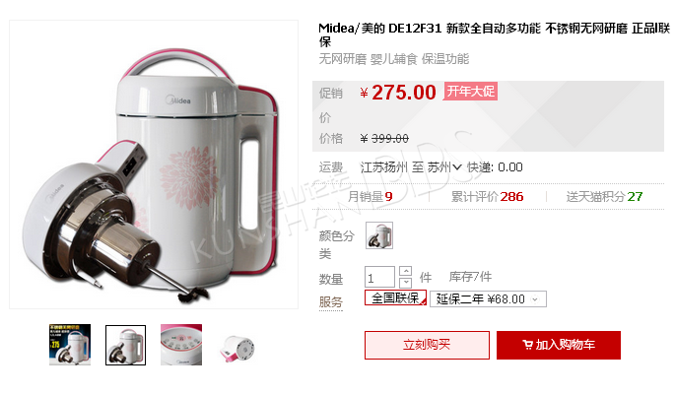This screenshot has height=395, width=675.
Task: Click the 加入购物车 add to cart button
Action: coord(559,345)
